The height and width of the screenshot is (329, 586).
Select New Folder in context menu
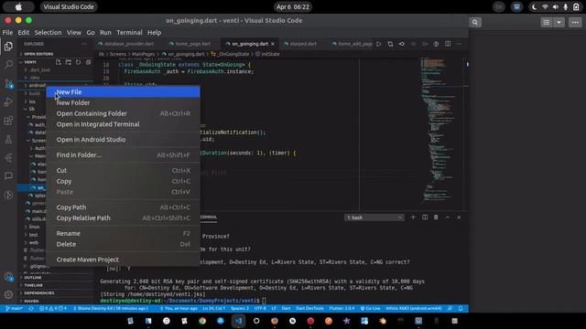[x=123, y=102]
